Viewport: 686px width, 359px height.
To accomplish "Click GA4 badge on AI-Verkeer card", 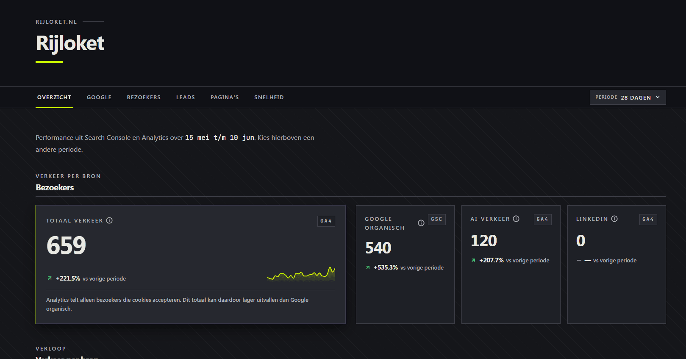I will click(x=542, y=219).
